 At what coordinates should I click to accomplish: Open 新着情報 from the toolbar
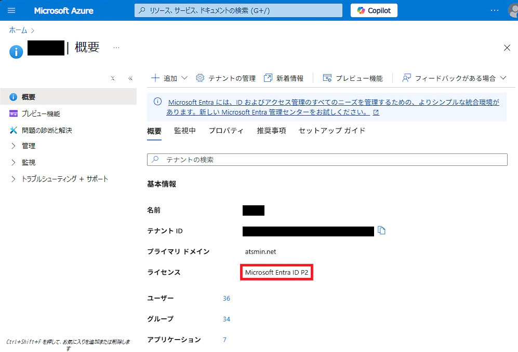pos(284,78)
